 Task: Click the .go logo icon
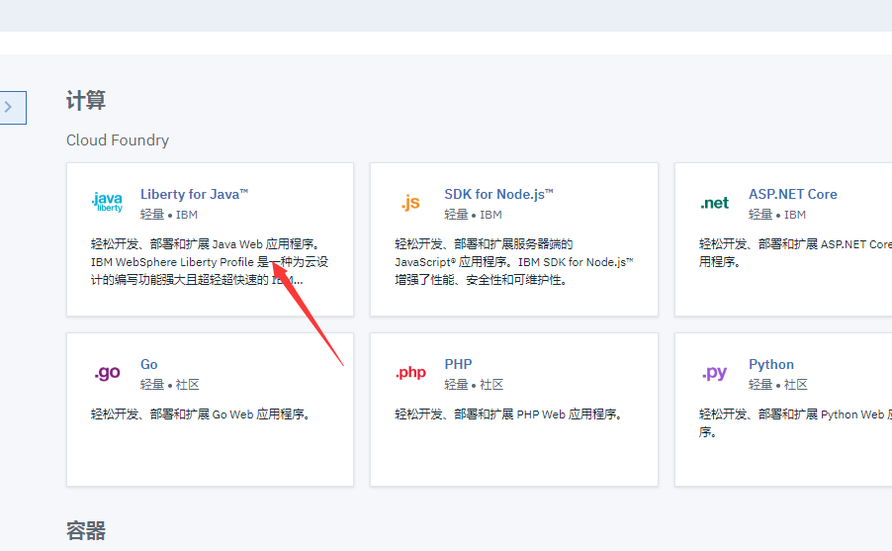(x=107, y=373)
